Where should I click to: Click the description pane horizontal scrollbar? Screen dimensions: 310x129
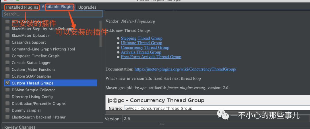(x=207, y=112)
